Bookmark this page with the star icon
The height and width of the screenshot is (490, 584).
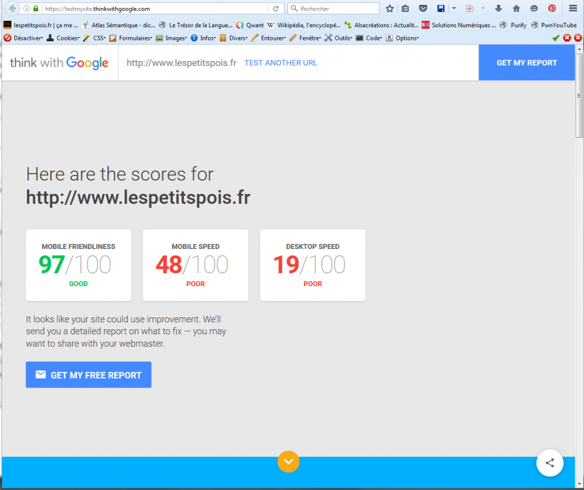pyautogui.click(x=390, y=9)
